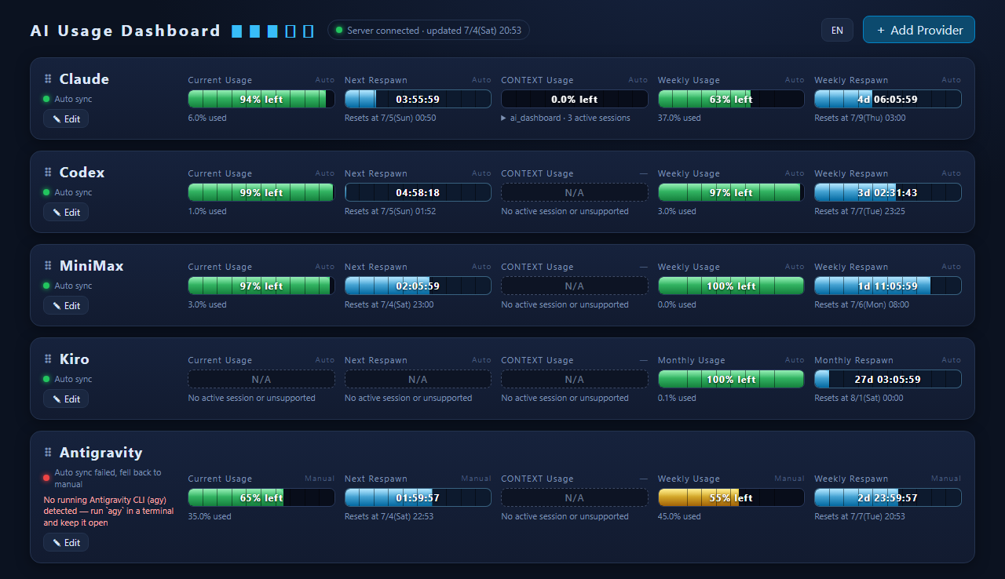
Task: Click the MiniMax card drag handle icon
Action: pos(48,265)
